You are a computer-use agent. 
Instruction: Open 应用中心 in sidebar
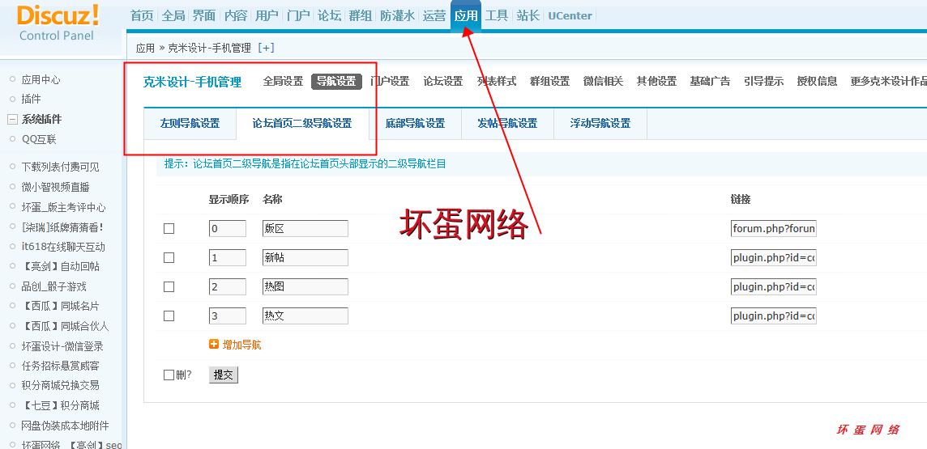coord(41,79)
